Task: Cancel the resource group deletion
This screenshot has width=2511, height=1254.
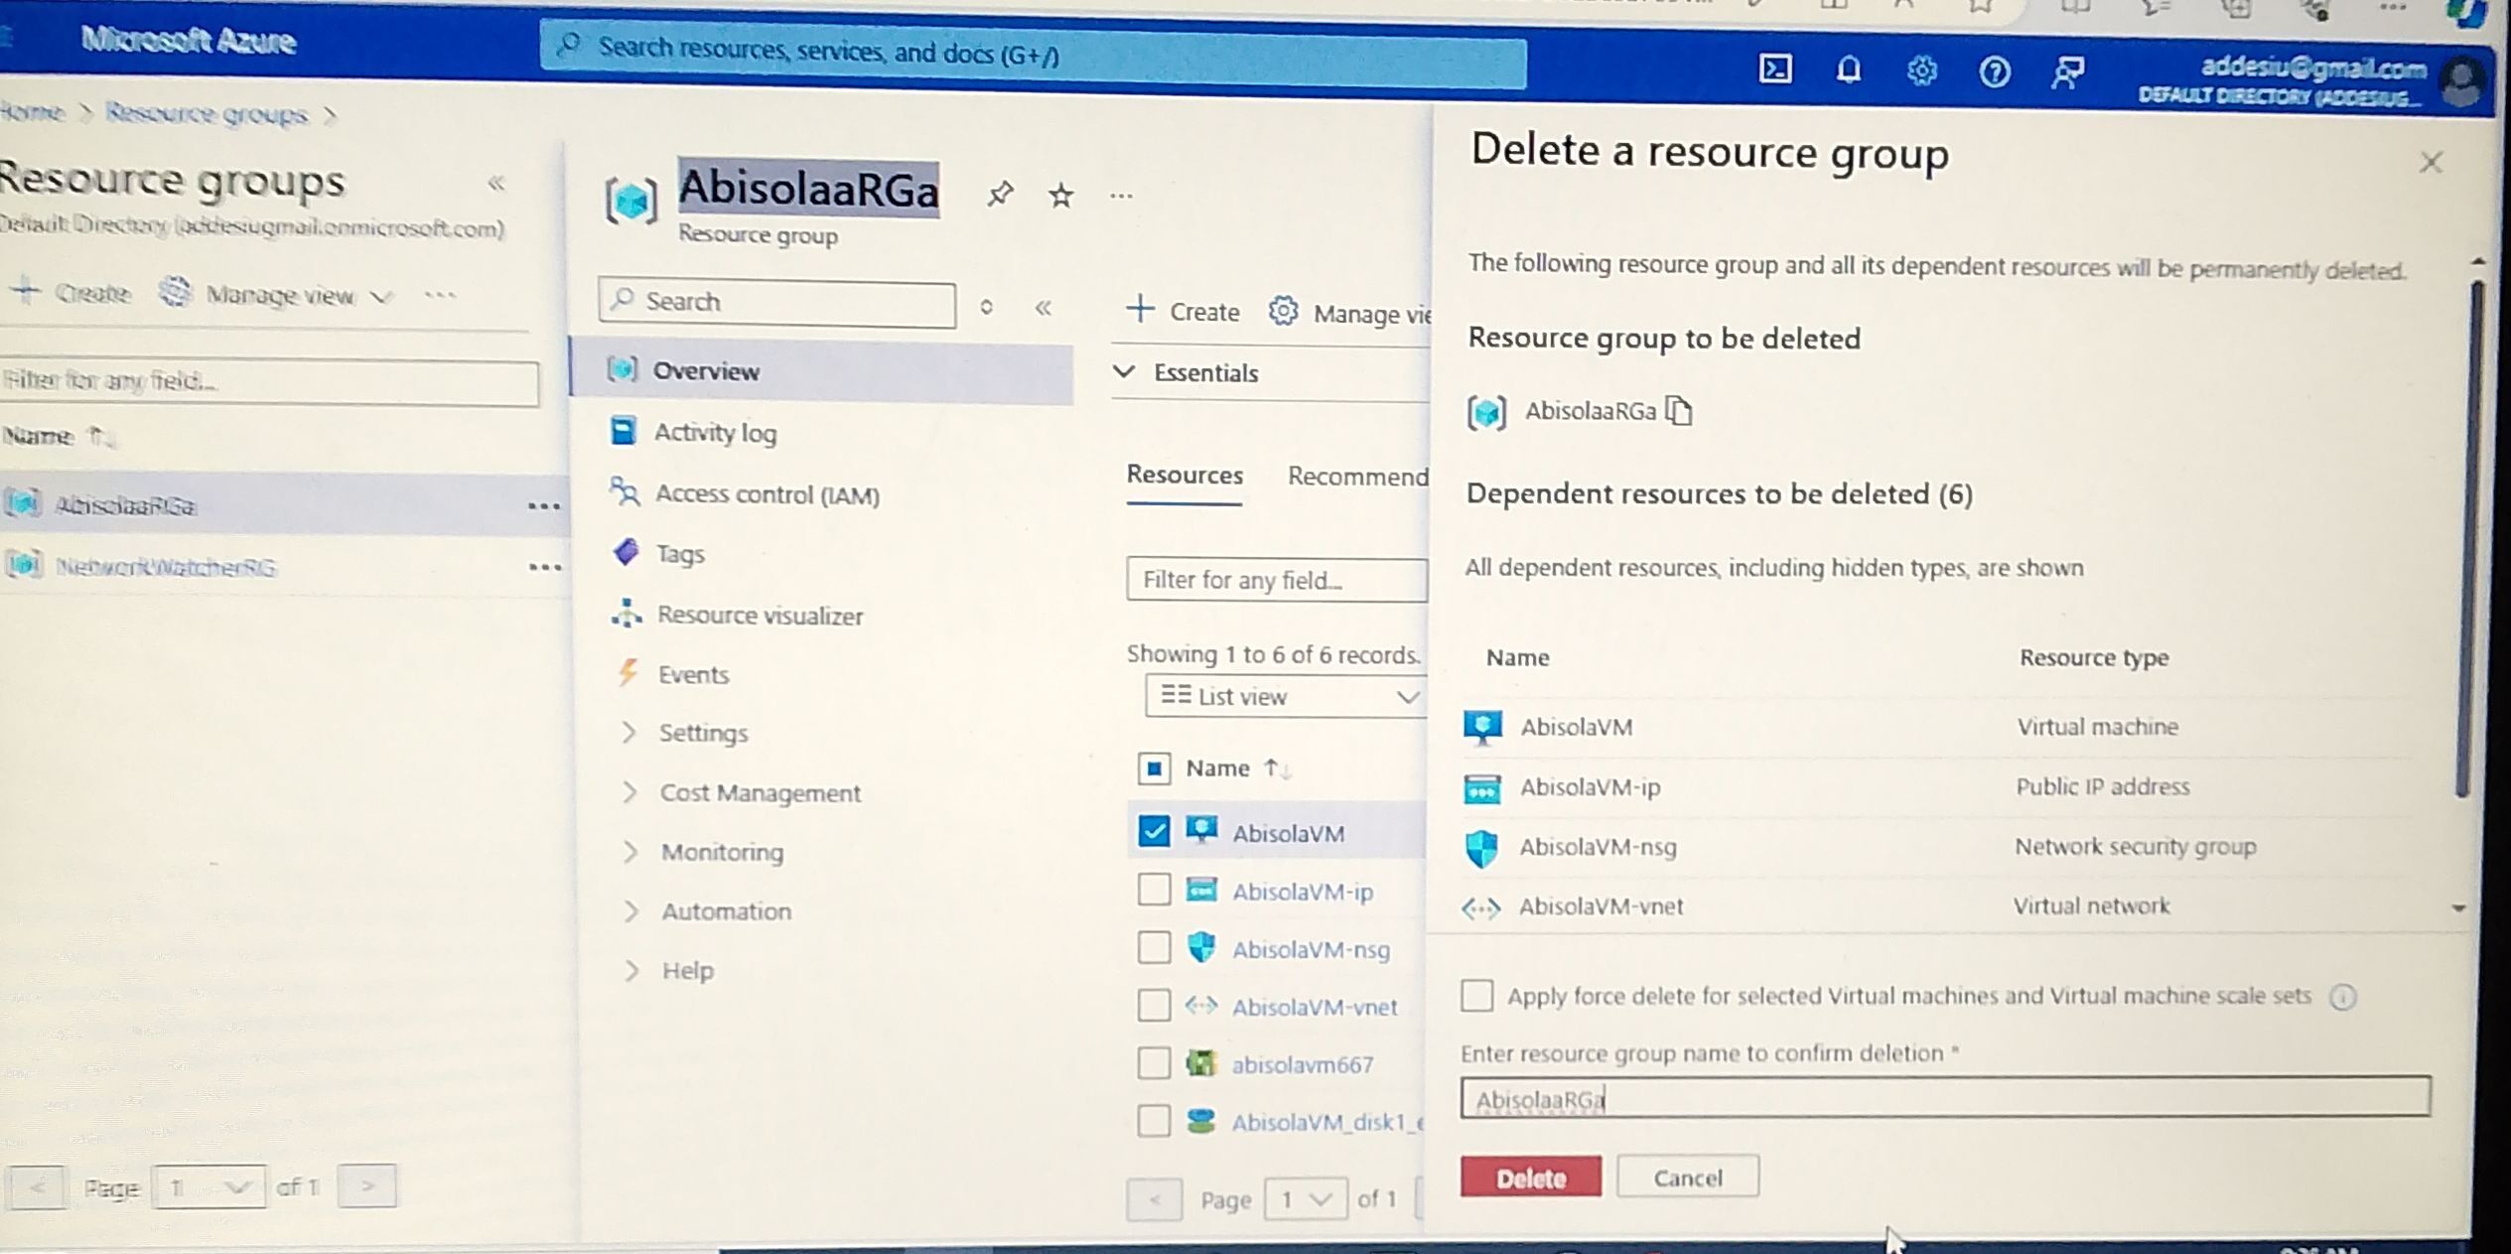Action: [x=1687, y=1178]
